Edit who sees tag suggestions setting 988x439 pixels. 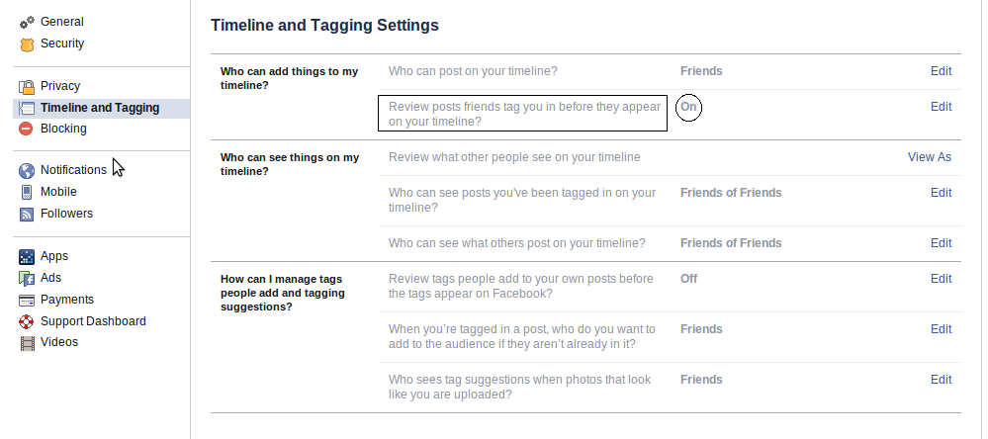point(941,380)
